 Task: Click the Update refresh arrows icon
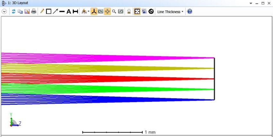(13, 12)
